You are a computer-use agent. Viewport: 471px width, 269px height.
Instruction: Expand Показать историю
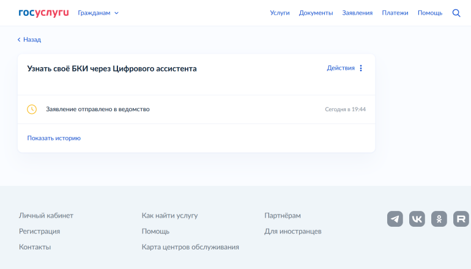tap(54, 138)
